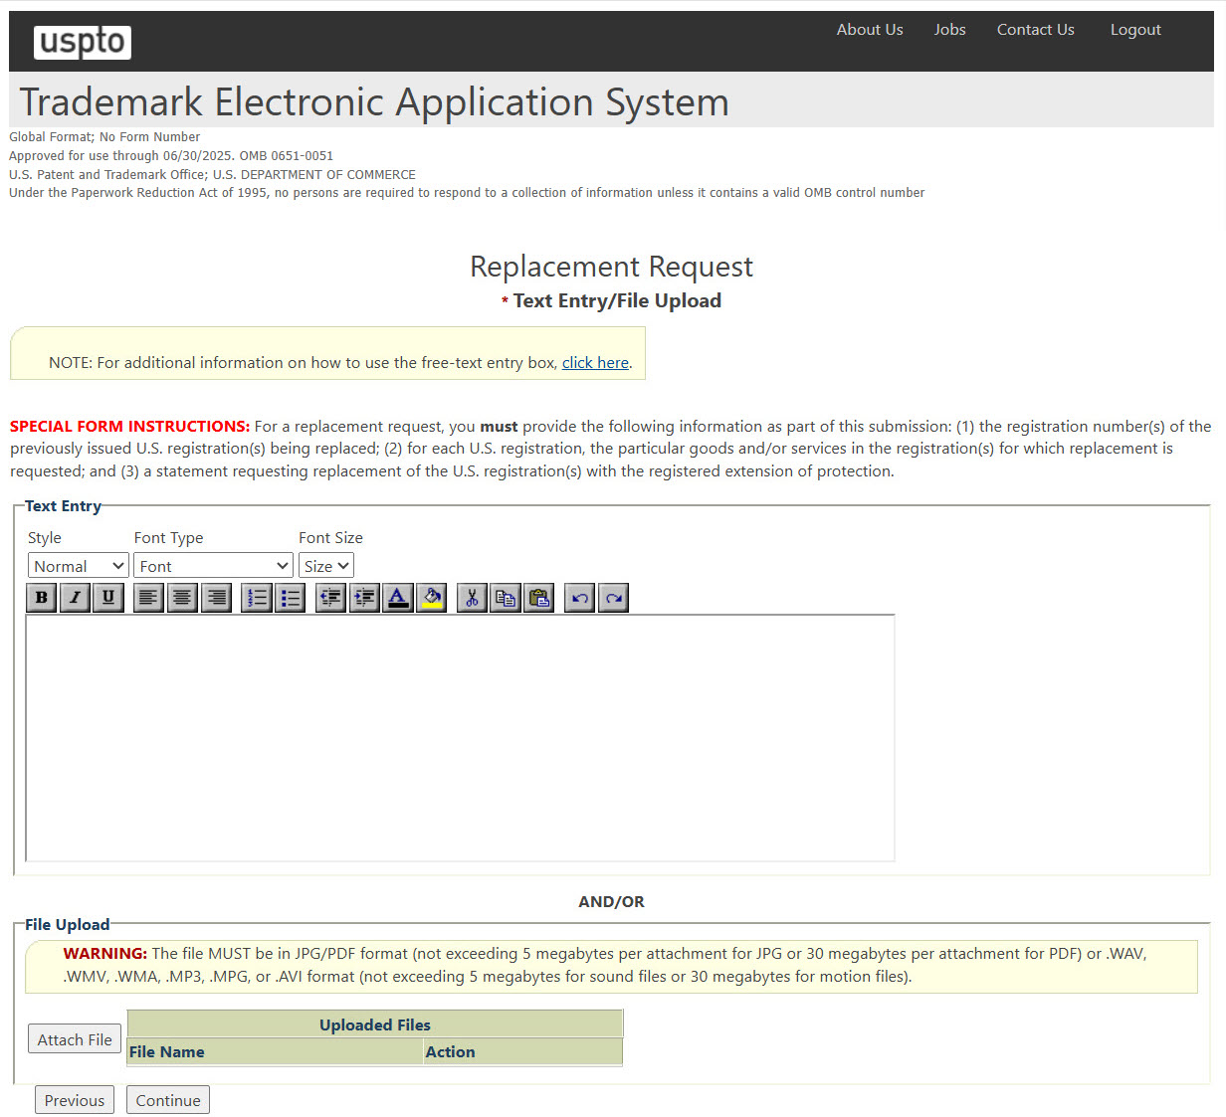Toggle bold formatting in text editor
The image size is (1226, 1117).
click(x=42, y=598)
